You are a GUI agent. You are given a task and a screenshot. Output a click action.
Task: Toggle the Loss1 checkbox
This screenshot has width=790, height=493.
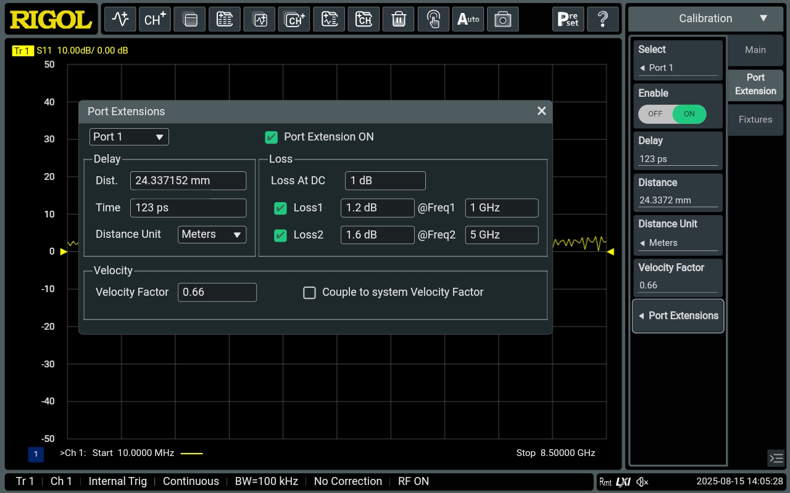(280, 208)
